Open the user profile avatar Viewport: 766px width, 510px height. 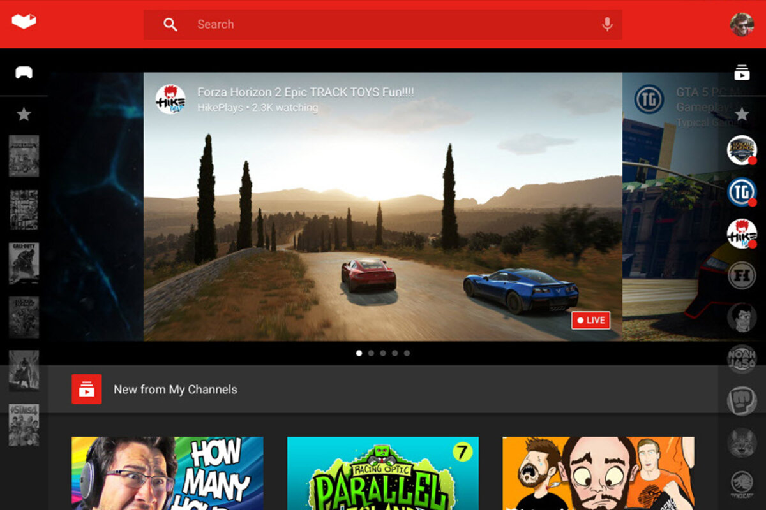pyautogui.click(x=742, y=24)
